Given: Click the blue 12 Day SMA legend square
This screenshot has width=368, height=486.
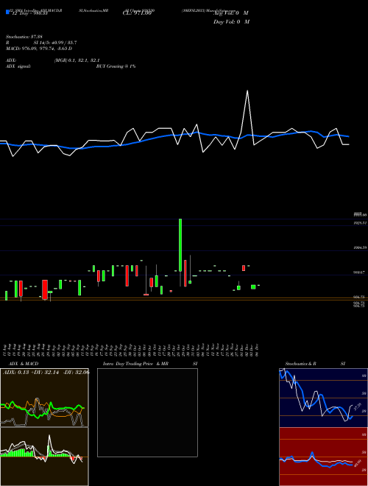Looking at the screenshot, I should [8, 12].
